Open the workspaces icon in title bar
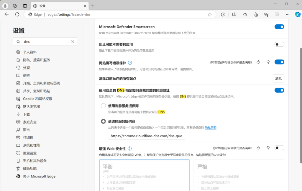Screen dimensions: 302x191 [x=15, y=6]
